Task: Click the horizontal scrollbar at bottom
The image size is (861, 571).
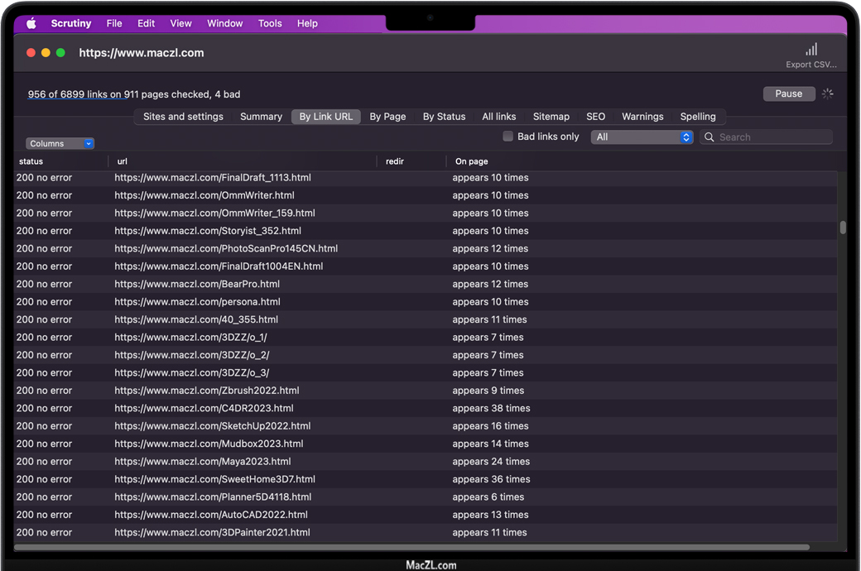Action: [411, 547]
